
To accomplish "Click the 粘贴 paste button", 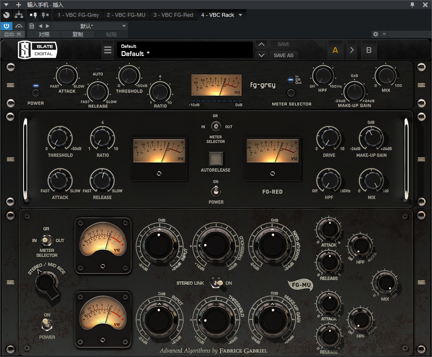I will pyautogui.click(x=111, y=34).
